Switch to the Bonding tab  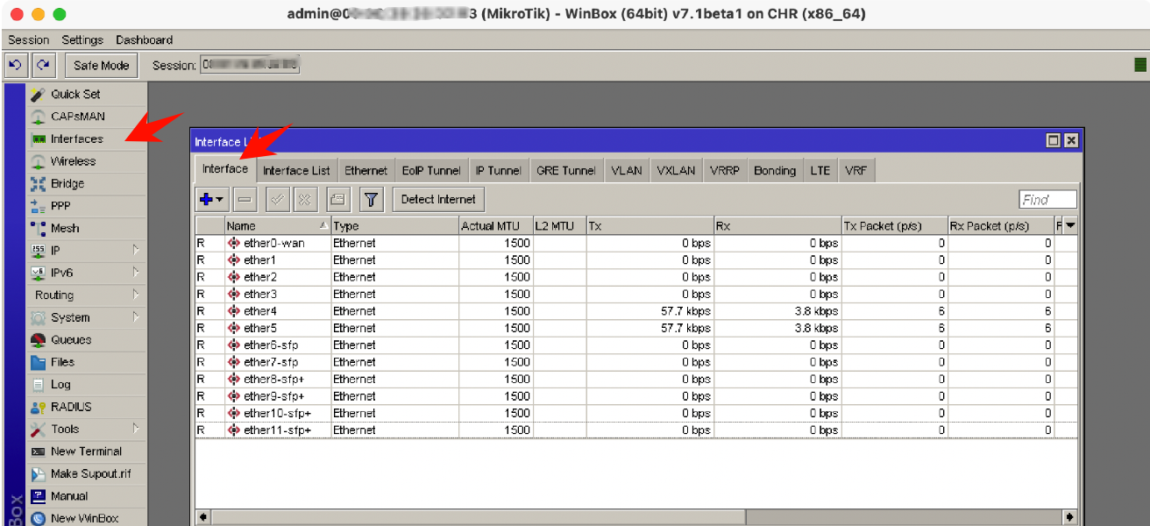(775, 171)
